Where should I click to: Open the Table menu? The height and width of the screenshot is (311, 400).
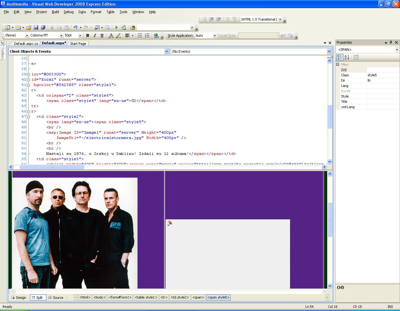pos(110,12)
